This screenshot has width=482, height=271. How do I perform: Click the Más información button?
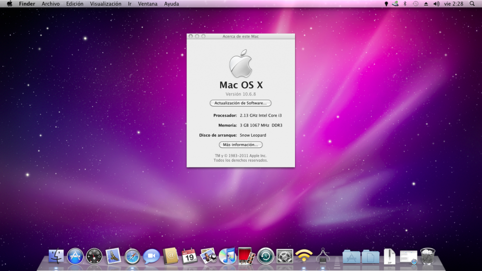241,144
